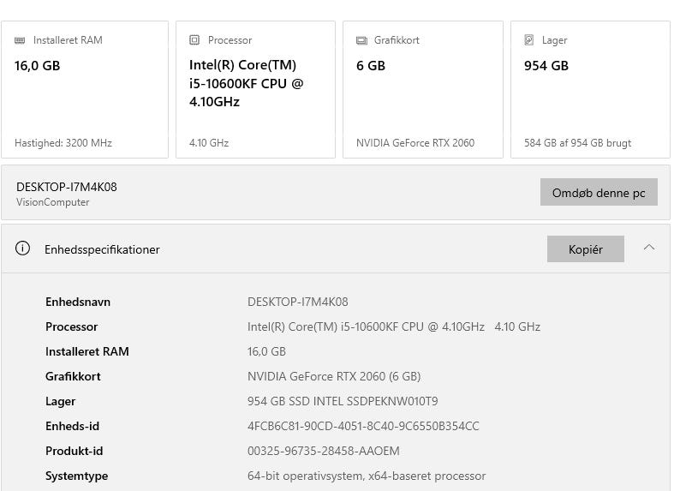This screenshot has height=491, width=674.
Task: Click the Lager value SSD INTEL SSDPEKNW010T9
Action: [x=343, y=401]
